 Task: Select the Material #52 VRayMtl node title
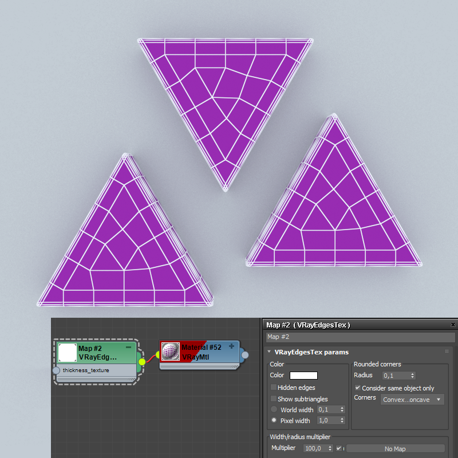point(202,352)
